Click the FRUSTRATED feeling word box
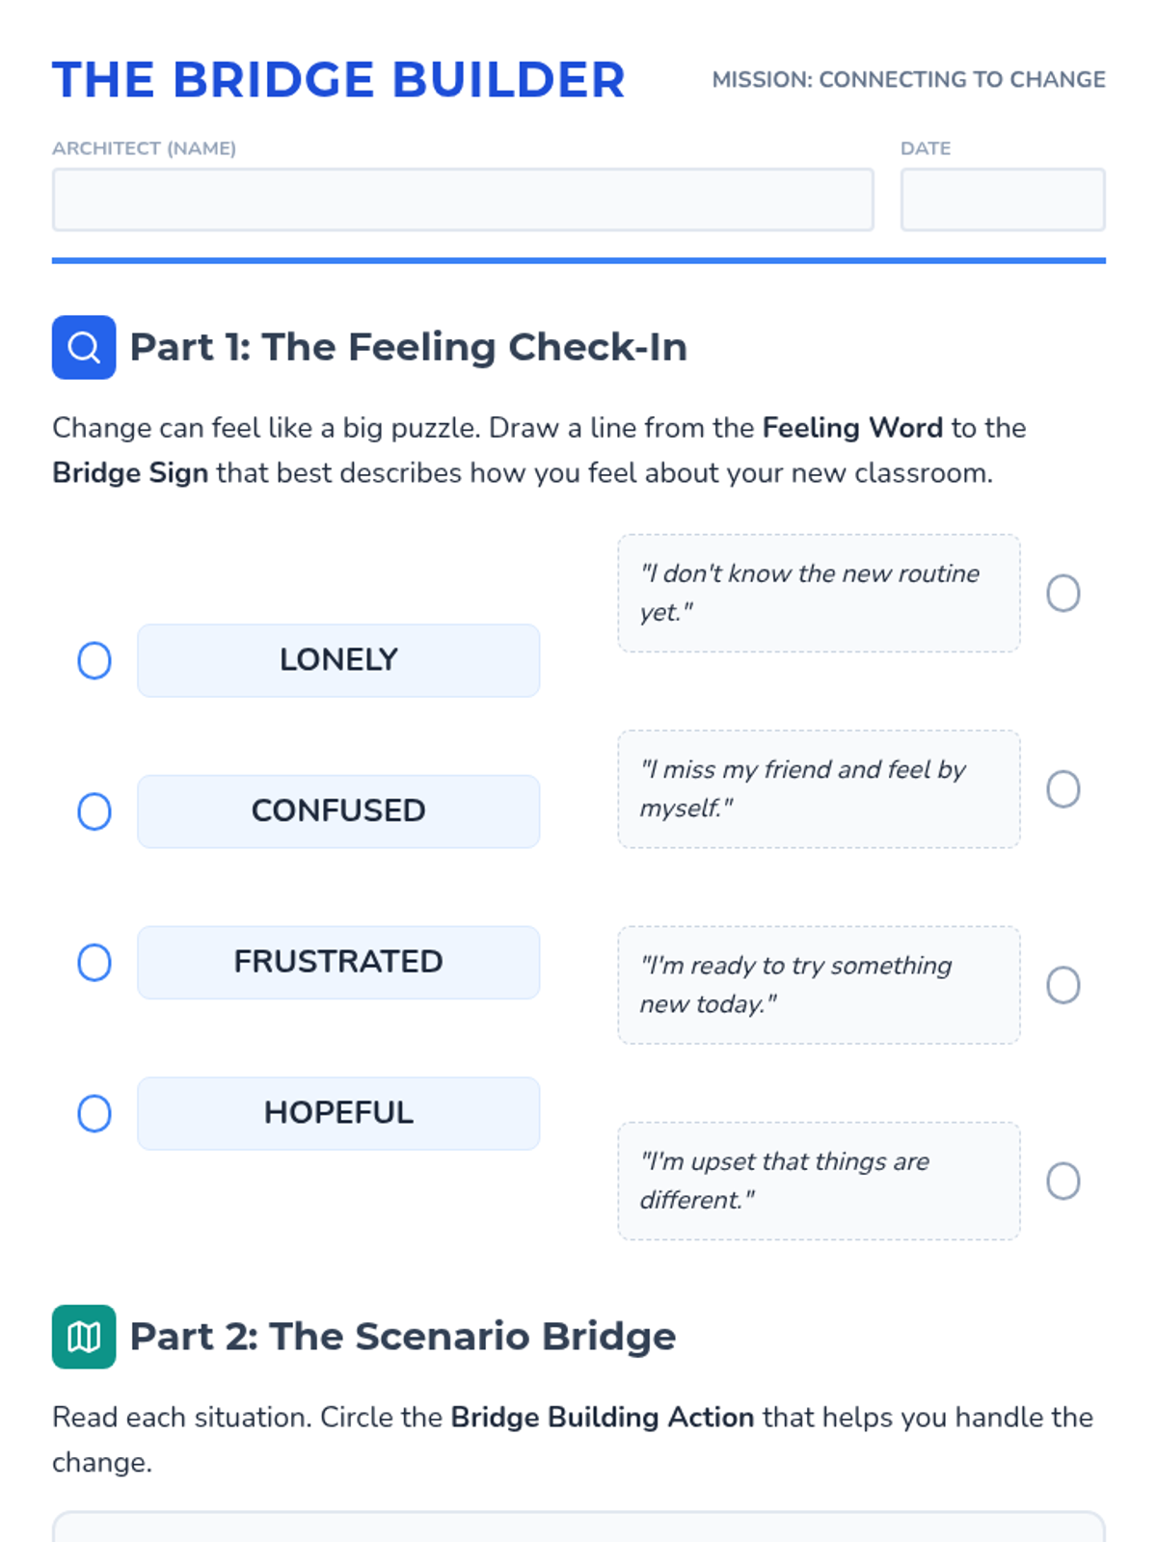The width and height of the screenshot is (1157, 1542). (338, 963)
